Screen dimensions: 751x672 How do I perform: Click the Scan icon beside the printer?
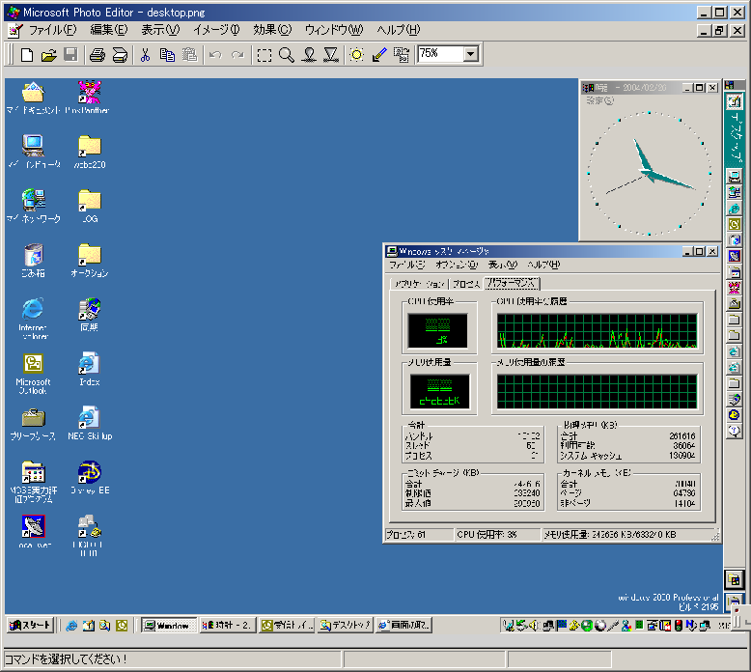click(119, 55)
